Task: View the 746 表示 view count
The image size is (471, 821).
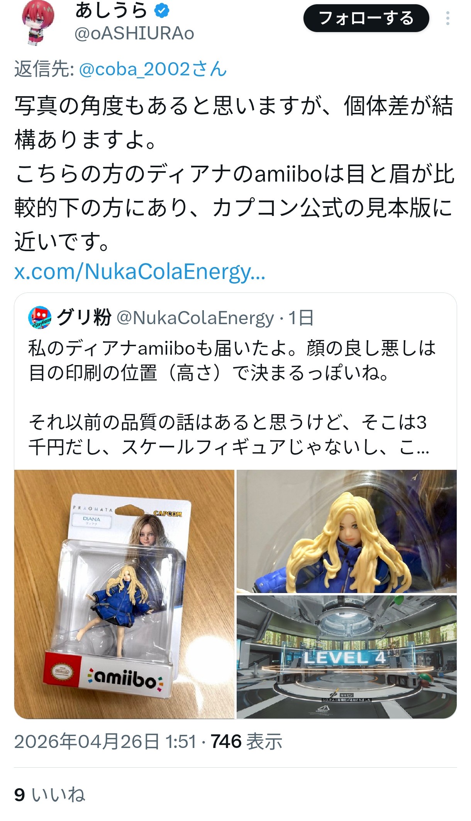Action: (246, 742)
